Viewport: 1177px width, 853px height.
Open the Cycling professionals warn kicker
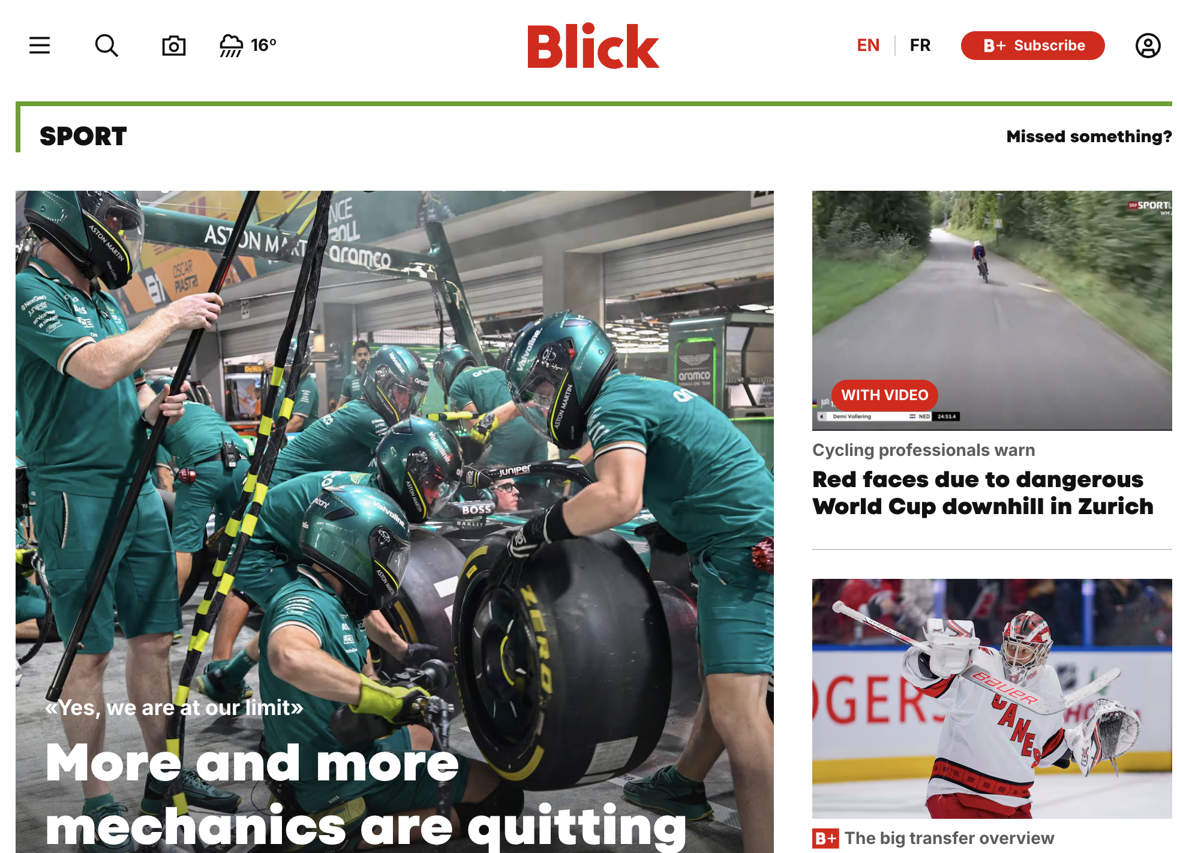pyautogui.click(x=923, y=450)
